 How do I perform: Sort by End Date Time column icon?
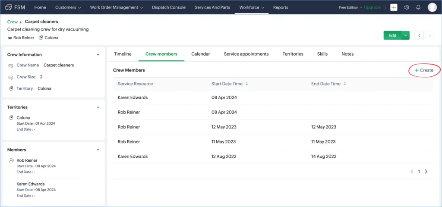(x=344, y=84)
